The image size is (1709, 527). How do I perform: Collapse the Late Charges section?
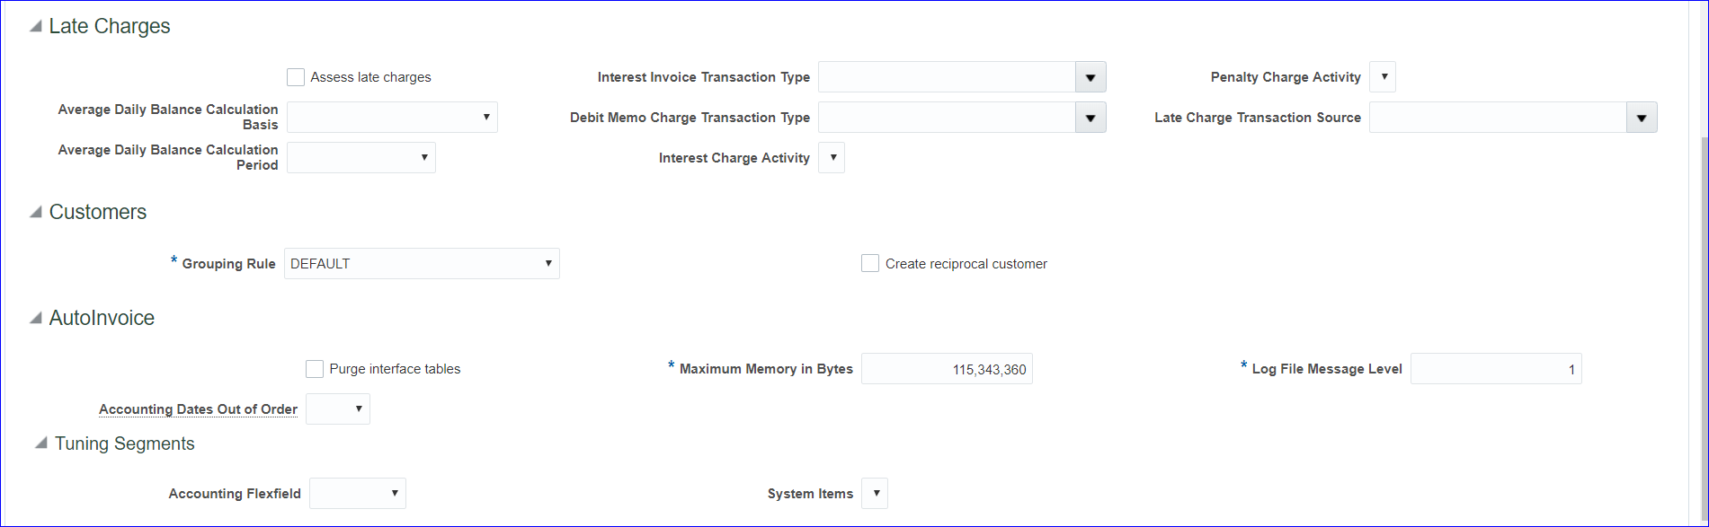pyautogui.click(x=36, y=27)
